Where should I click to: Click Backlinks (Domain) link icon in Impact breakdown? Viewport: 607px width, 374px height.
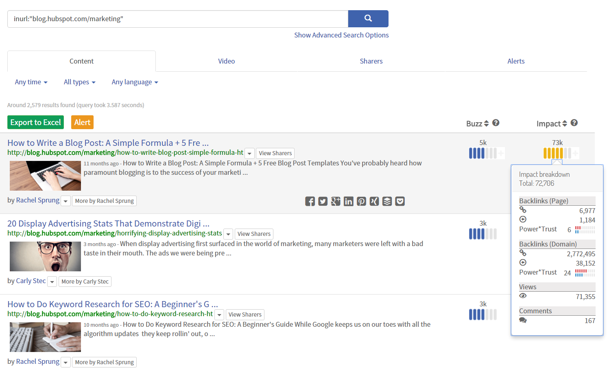(x=523, y=253)
